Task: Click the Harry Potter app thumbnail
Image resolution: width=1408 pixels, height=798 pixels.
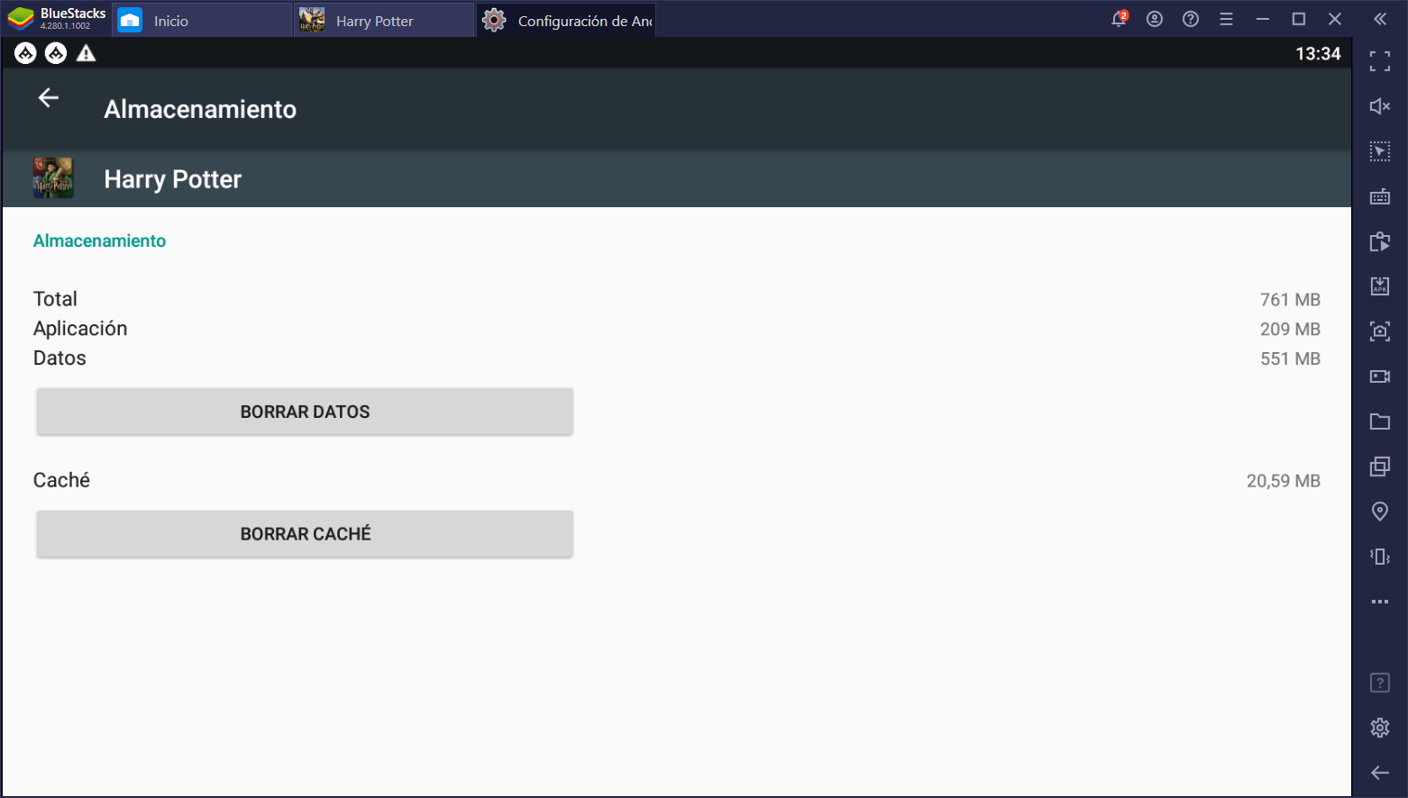Action: point(53,178)
